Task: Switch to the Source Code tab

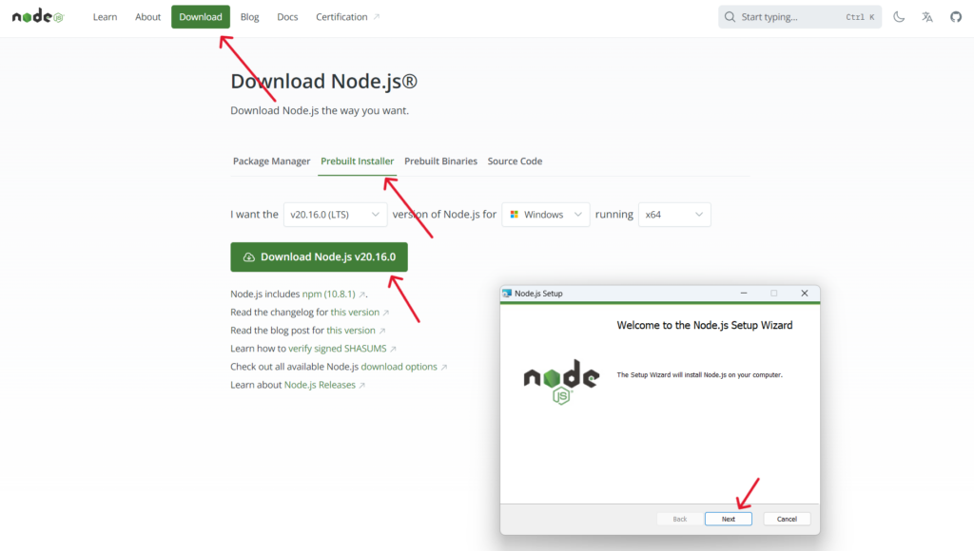Action: tap(515, 161)
